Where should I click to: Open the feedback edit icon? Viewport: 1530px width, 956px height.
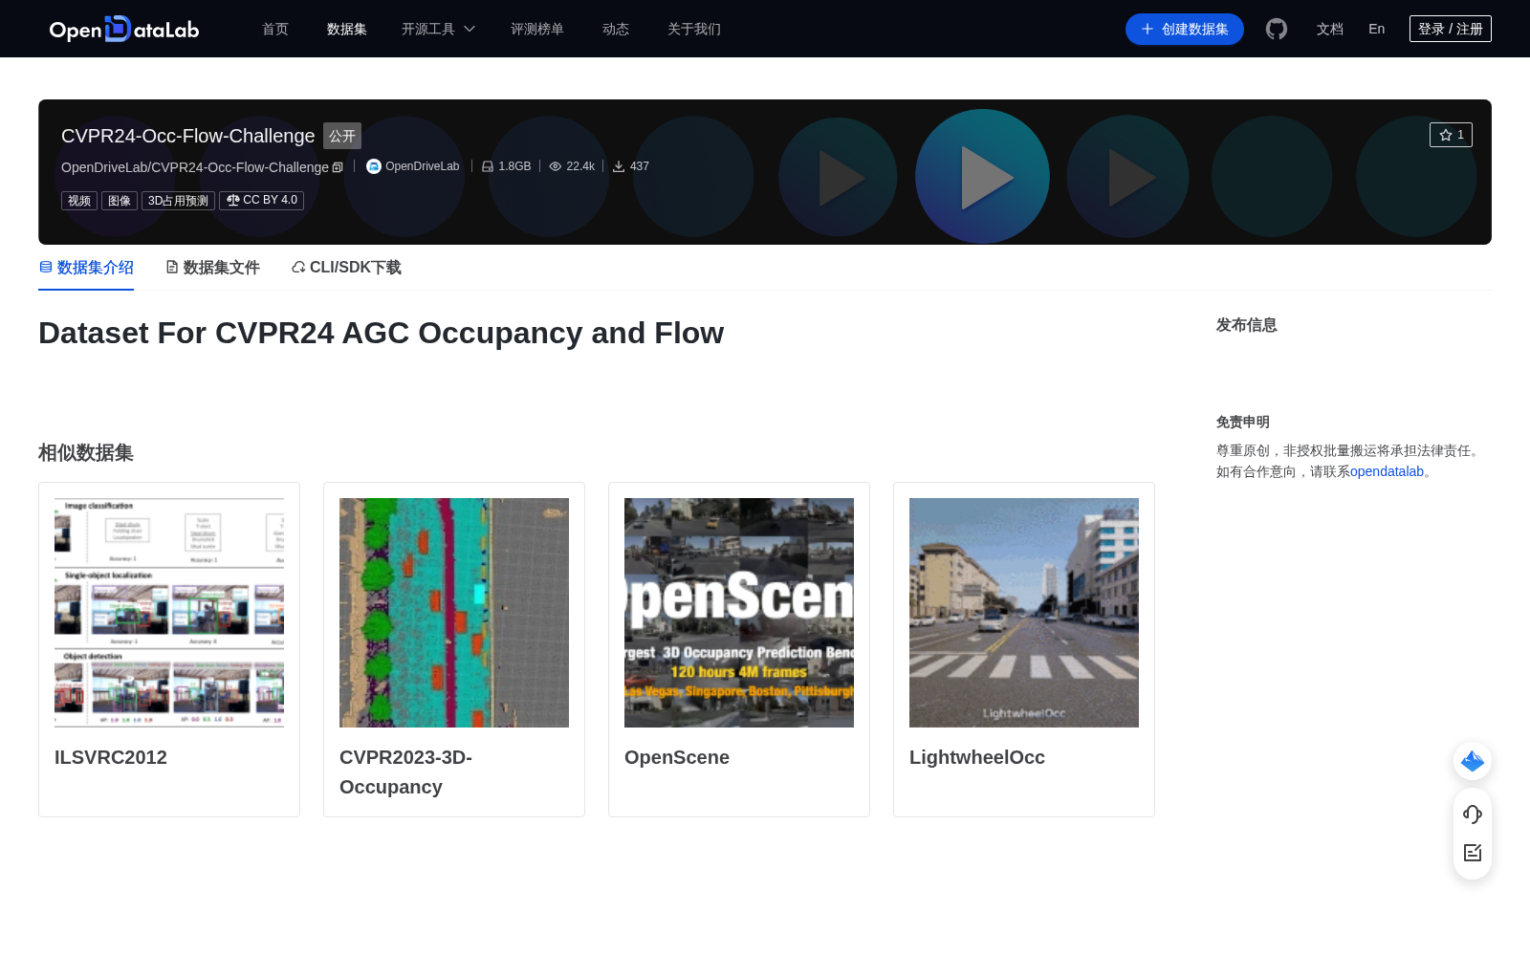click(1473, 853)
